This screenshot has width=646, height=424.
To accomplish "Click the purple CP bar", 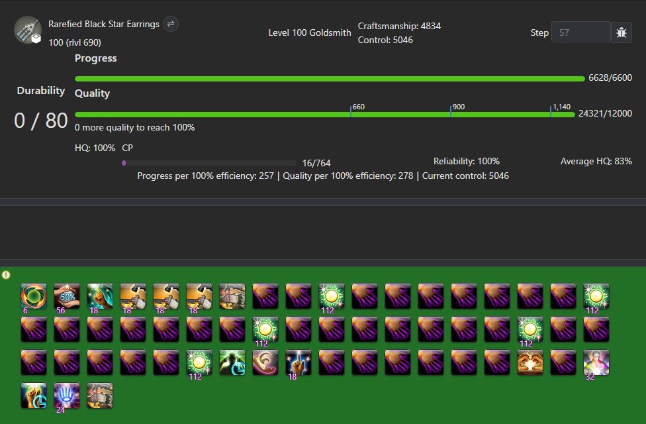I will tap(209, 163).
